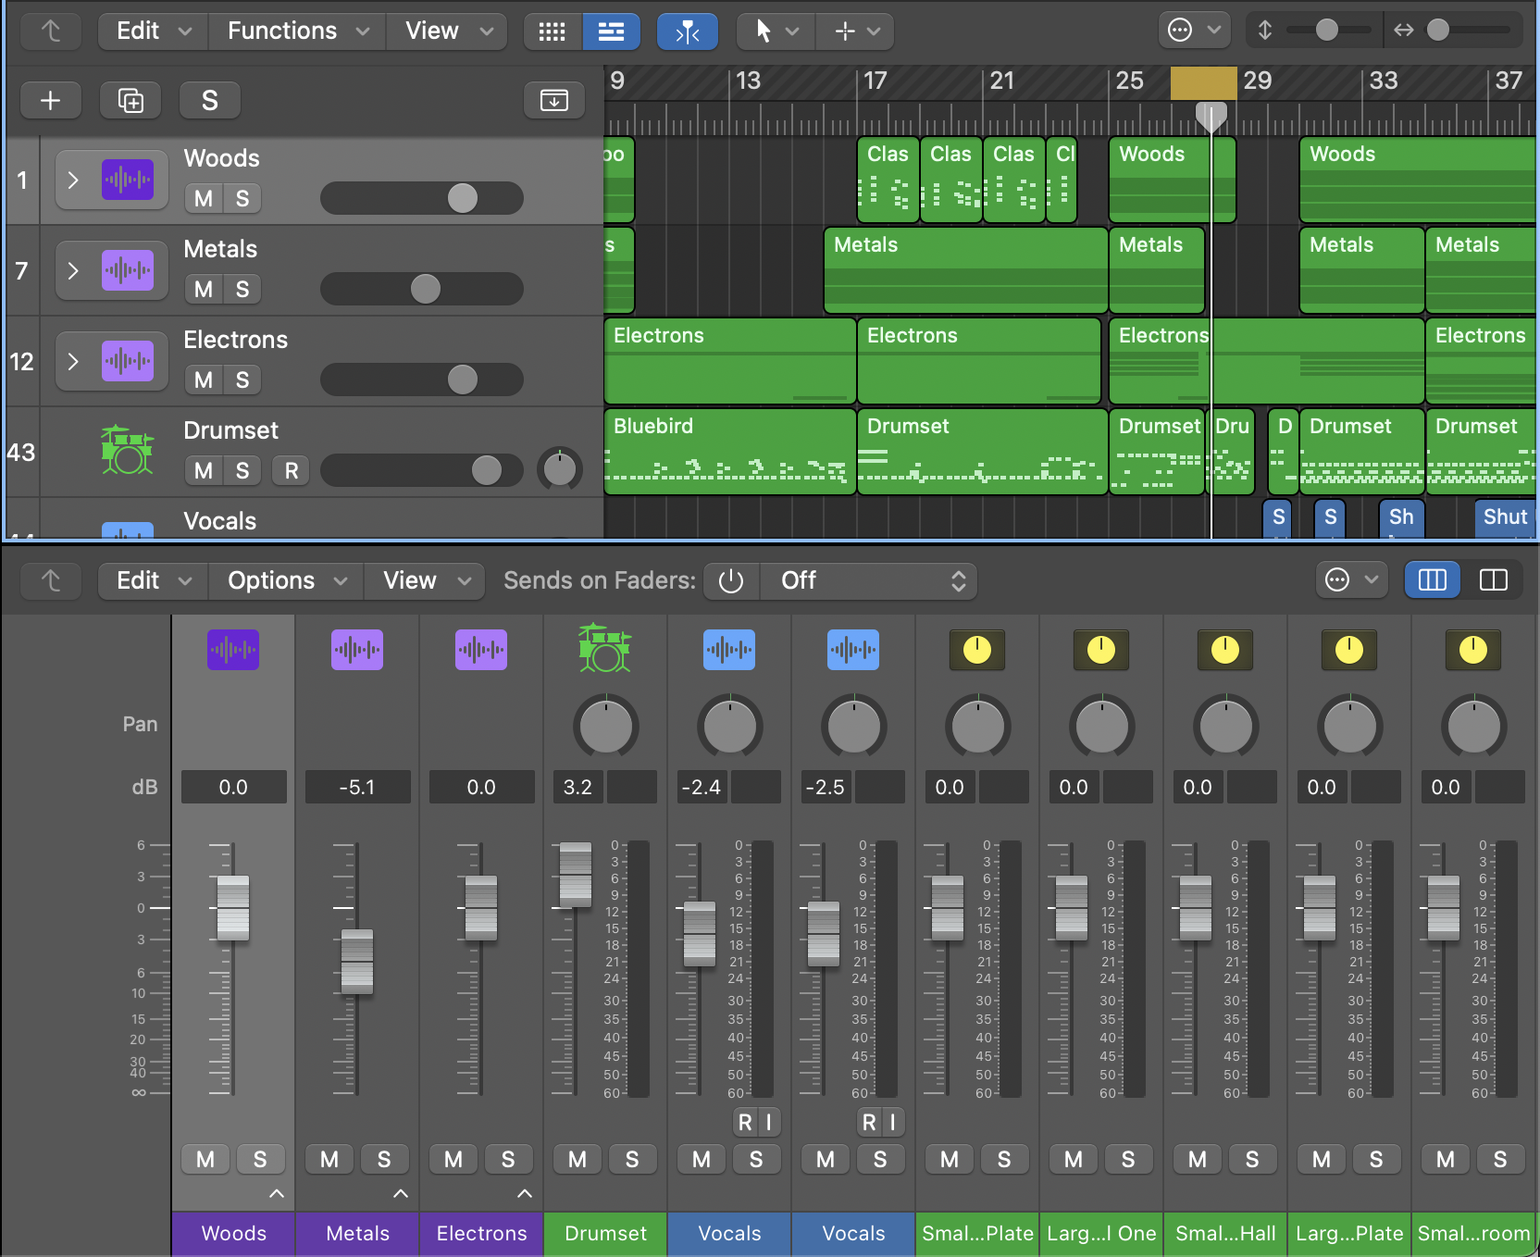The image size is (1540, 1257).
Task: Click the add new track plus button
Action: click(x=51, y=100)
